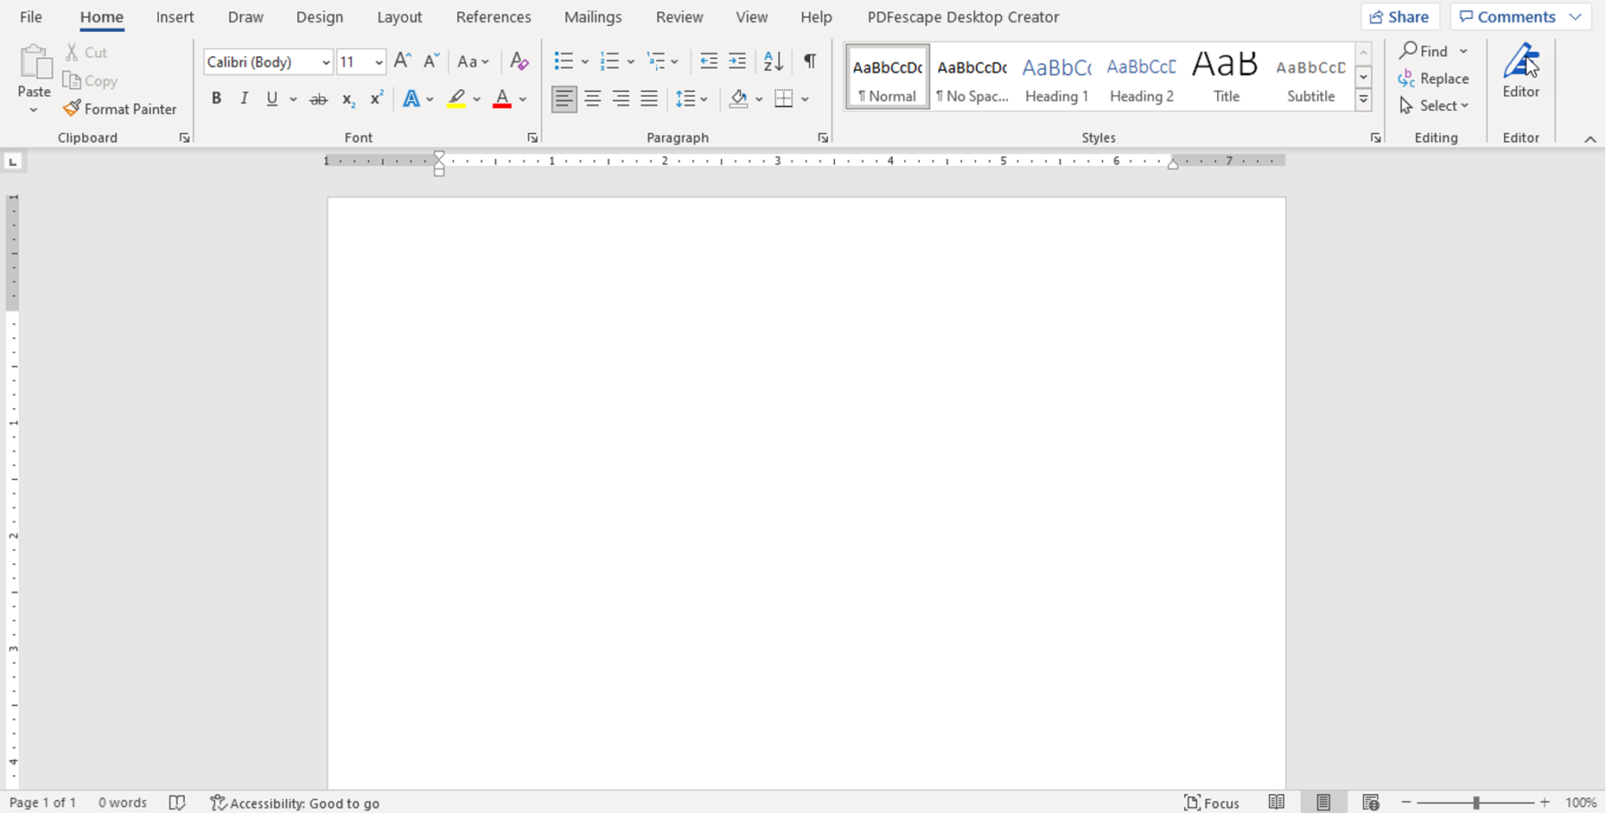Viewport: 1606px width, 813px height.
Task: Click the Increase Indent icon
Action: pyautogui.click(x=737, y=62)
